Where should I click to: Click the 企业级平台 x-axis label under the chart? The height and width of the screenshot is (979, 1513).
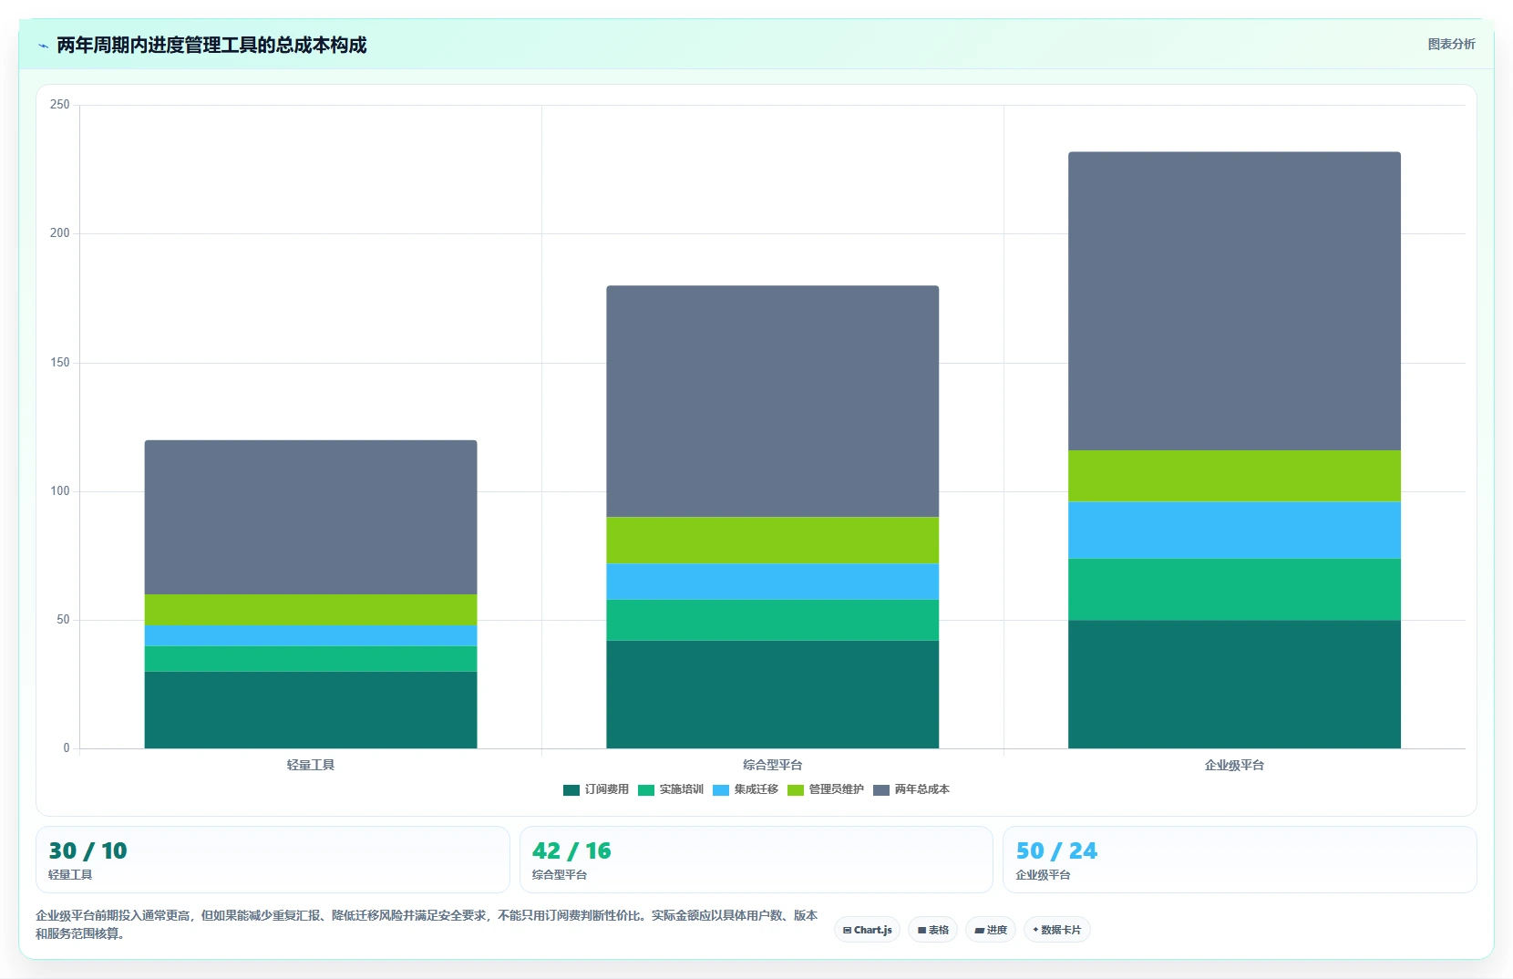point(1235,765)
